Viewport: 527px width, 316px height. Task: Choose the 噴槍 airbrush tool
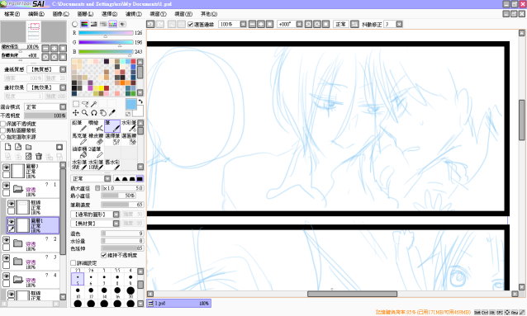point(96,126)
